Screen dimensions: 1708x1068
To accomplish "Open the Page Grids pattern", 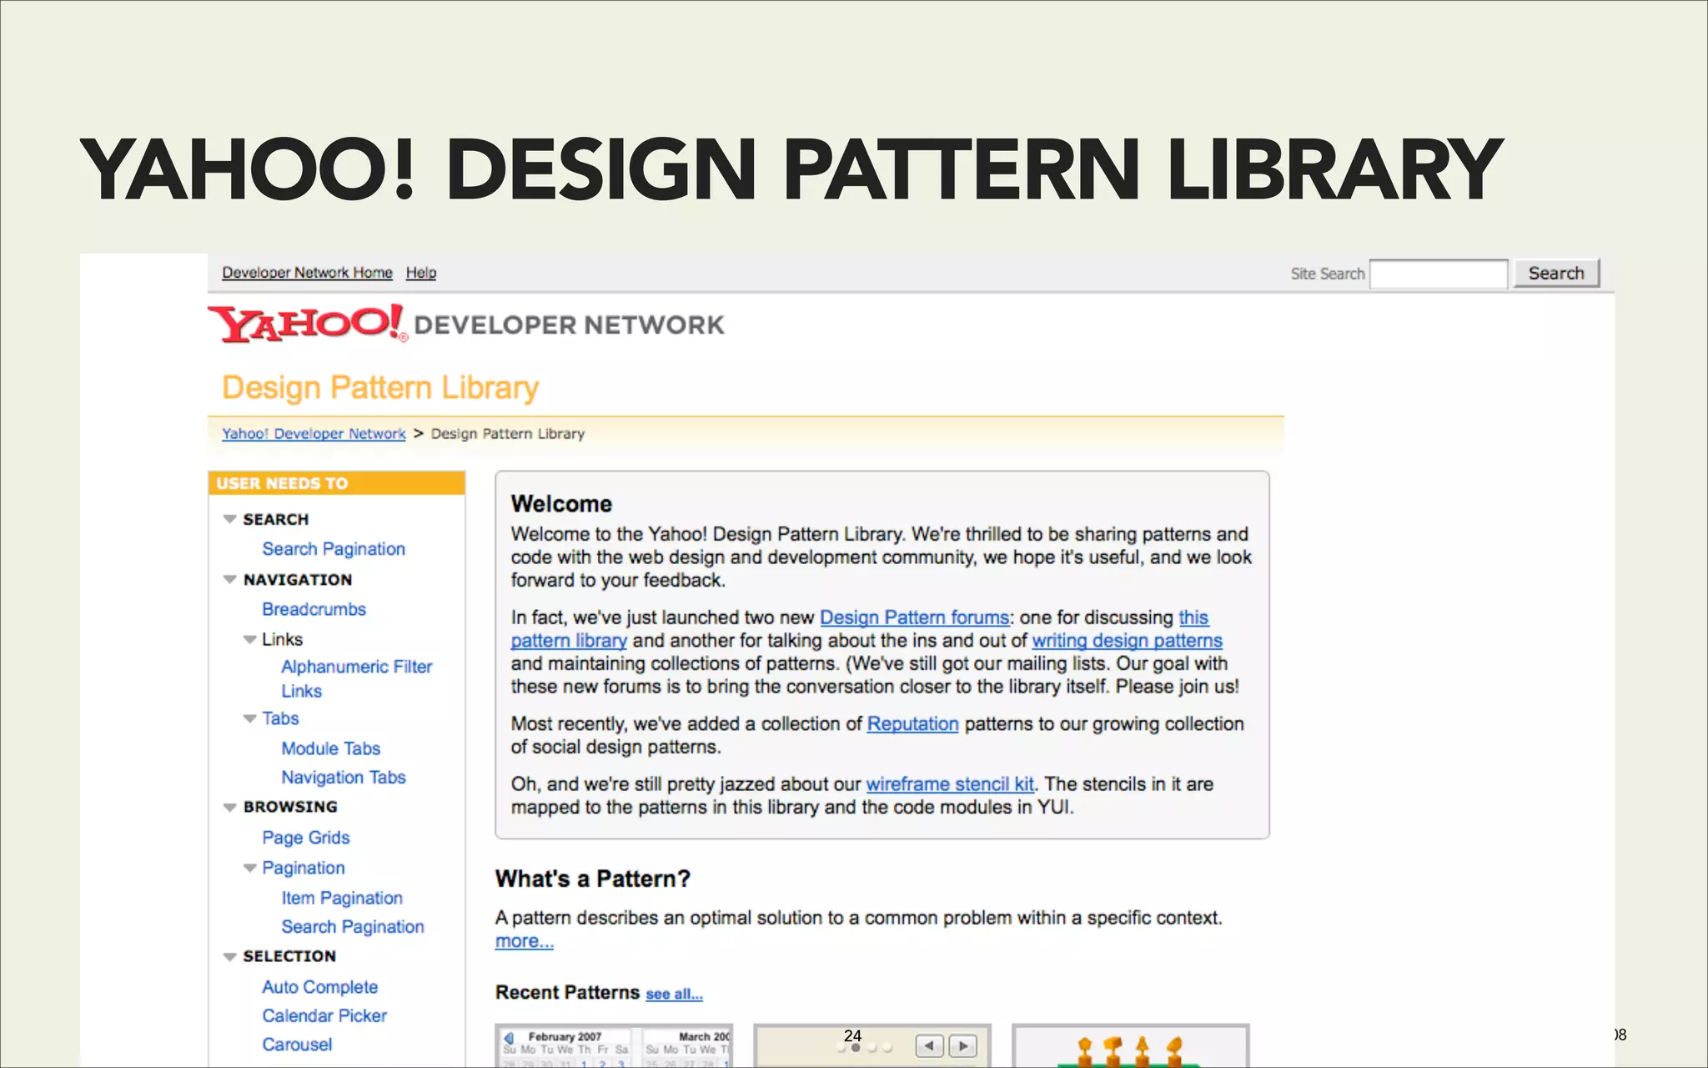I will click(x=306, y=837).
